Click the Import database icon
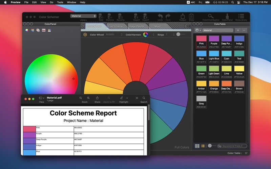The image size is (271, 169). 136,16
